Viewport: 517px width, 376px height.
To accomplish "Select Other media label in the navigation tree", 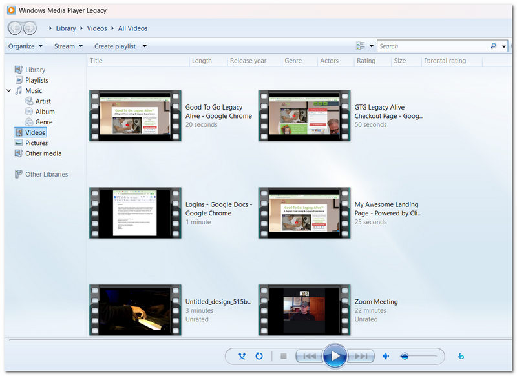I will [x=43, y=153].
